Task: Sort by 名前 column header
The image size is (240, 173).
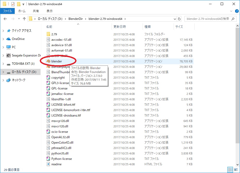Action: pyautogui.click(x=49, y=27)
